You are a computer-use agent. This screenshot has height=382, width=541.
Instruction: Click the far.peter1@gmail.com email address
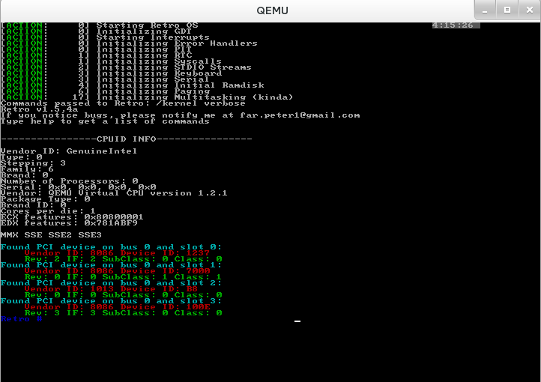pos(300,115)
